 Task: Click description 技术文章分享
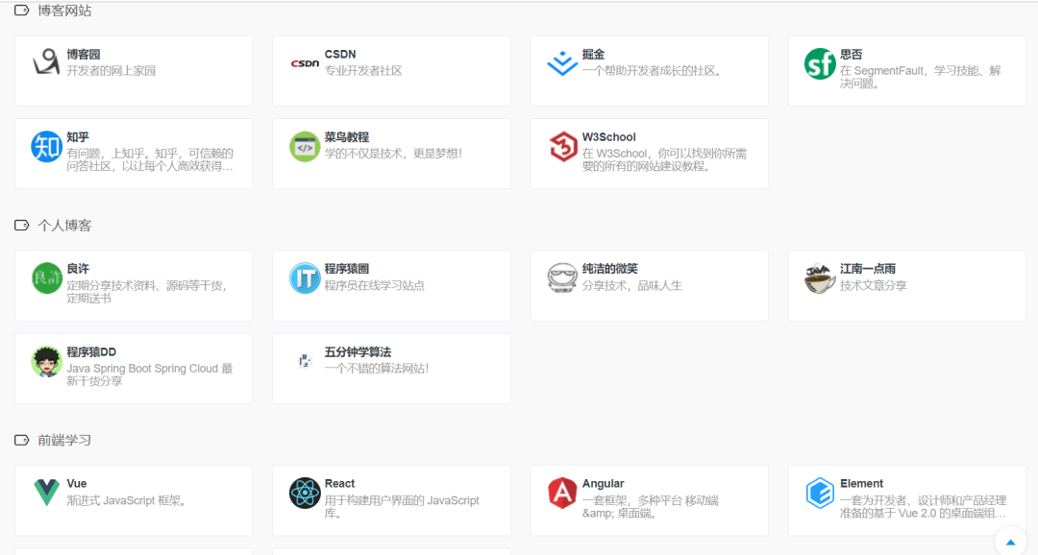point(874,286)
